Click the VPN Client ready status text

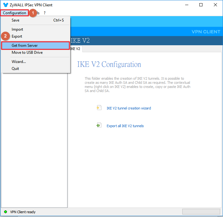coord(23,212)
